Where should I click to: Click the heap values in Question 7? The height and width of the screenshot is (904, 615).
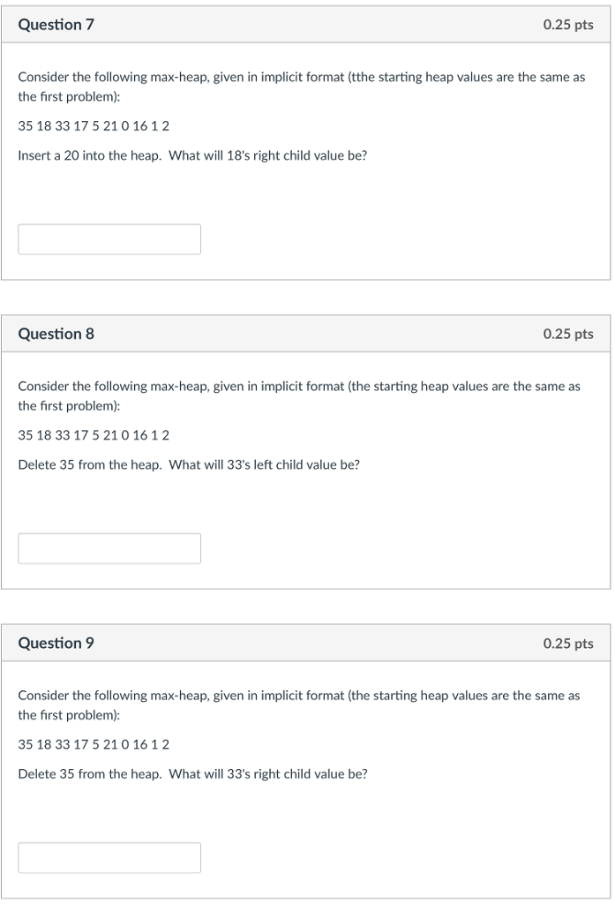point(94,125)
